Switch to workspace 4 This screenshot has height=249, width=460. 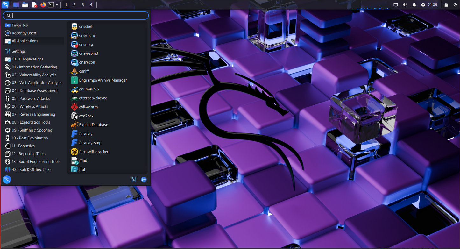pyautogui.click(x=91, y=5)
